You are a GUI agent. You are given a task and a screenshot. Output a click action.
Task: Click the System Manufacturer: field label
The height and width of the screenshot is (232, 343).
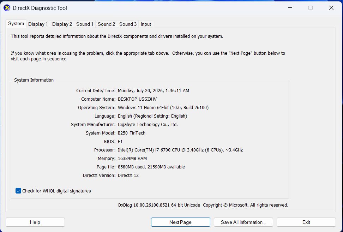(93, 125)
